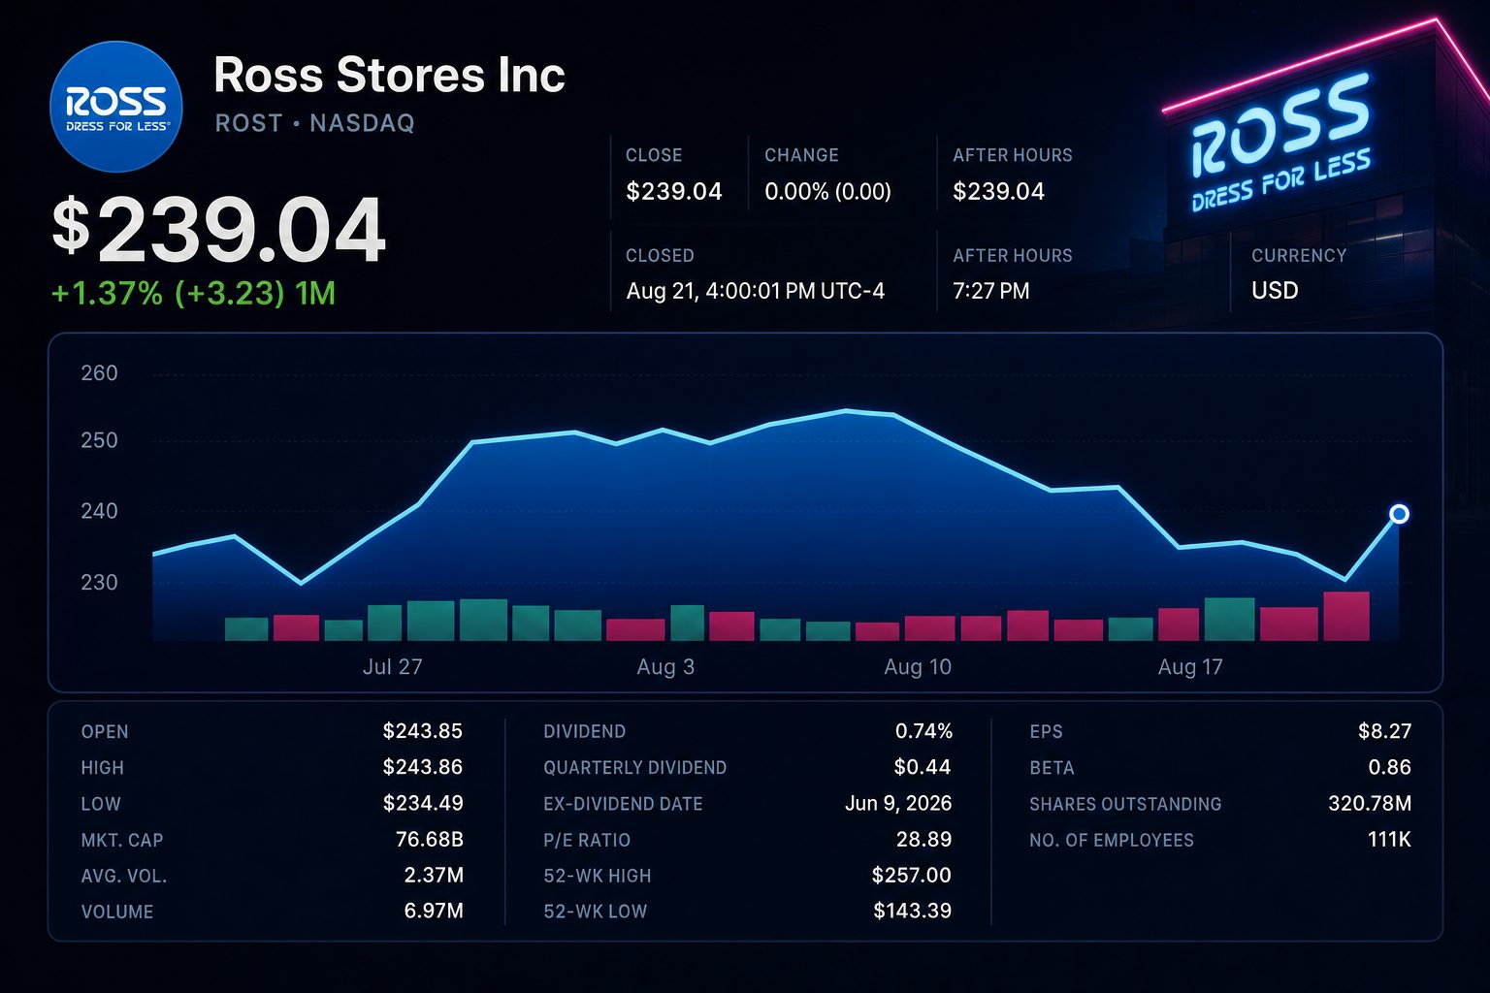The width and height of the screenshot is (1490, 993).
Task: Click the Jul 27 date label
Action: tap(392, 667)
